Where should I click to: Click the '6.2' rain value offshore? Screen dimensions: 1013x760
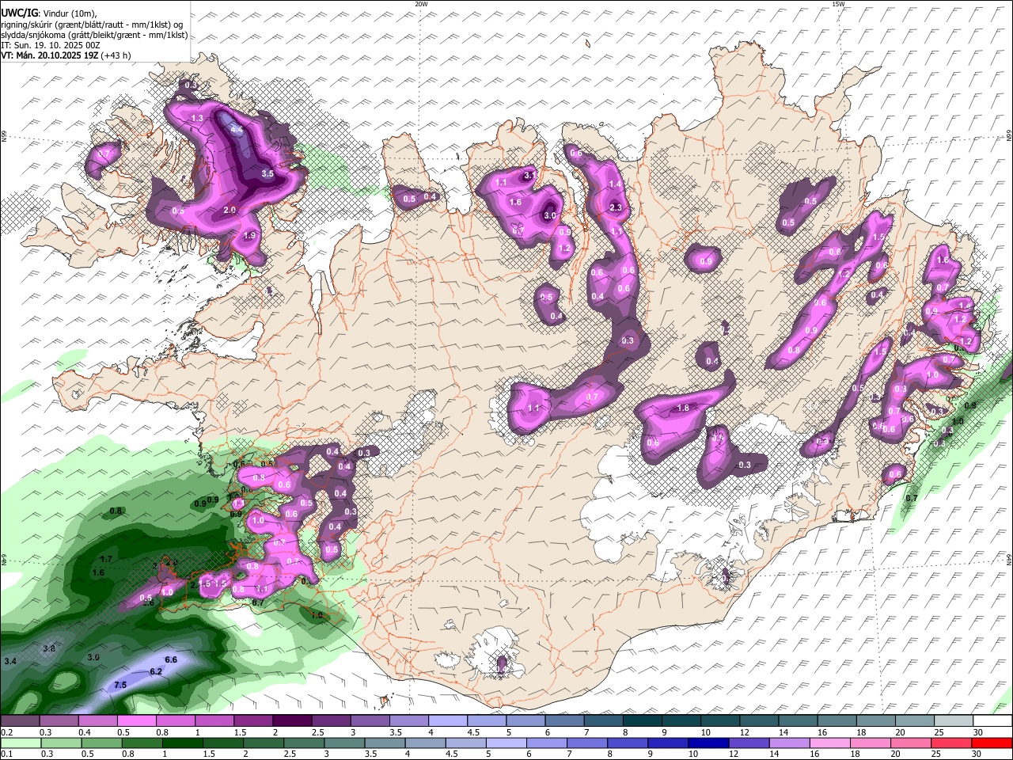pyautogui.click(x=156, y=672)
